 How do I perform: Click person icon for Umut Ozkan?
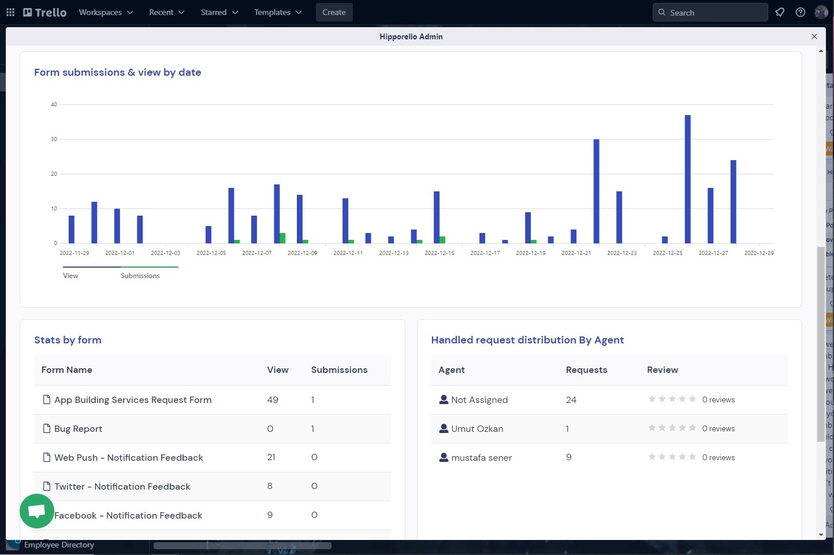pyautogui.click(x=444, y=428)
